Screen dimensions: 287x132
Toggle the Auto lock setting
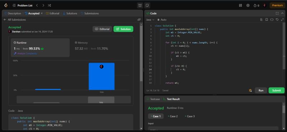pos(162,20)
